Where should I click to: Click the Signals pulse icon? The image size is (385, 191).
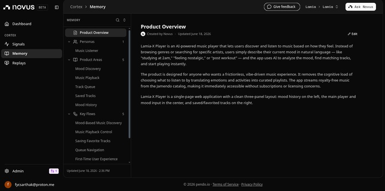click(7, 44)
